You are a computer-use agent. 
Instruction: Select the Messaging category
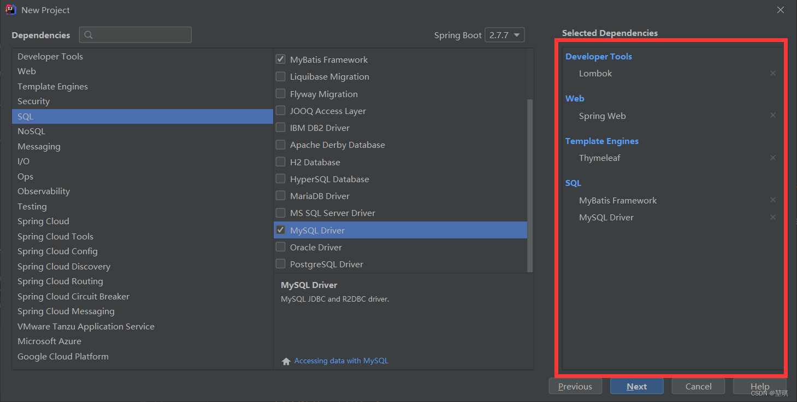pos(142,146)
